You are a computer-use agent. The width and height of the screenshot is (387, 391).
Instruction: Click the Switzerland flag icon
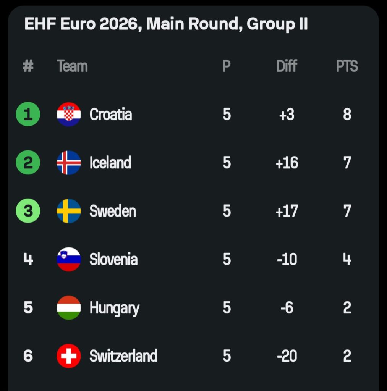(69, 356)
